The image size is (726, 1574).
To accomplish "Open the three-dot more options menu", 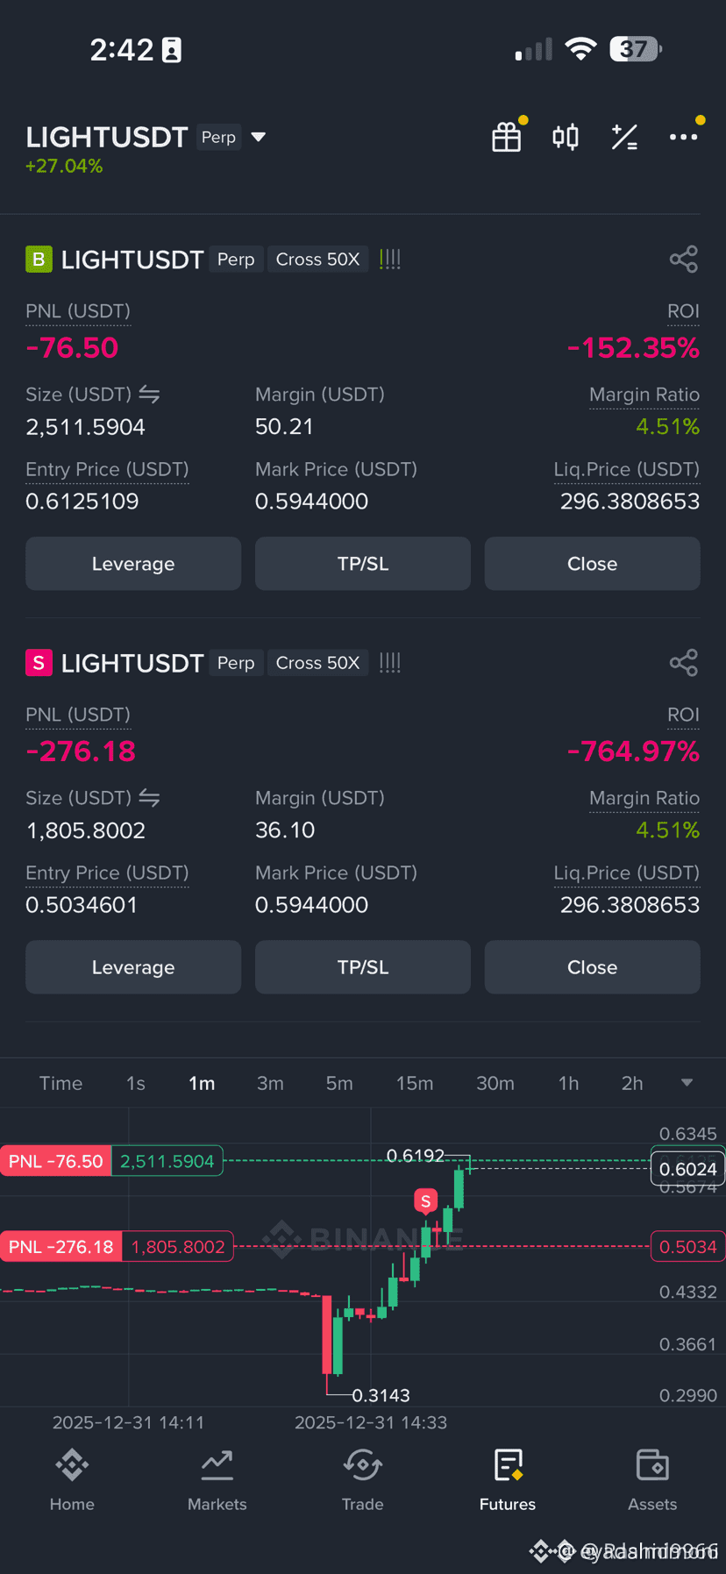I will [684, 137].
